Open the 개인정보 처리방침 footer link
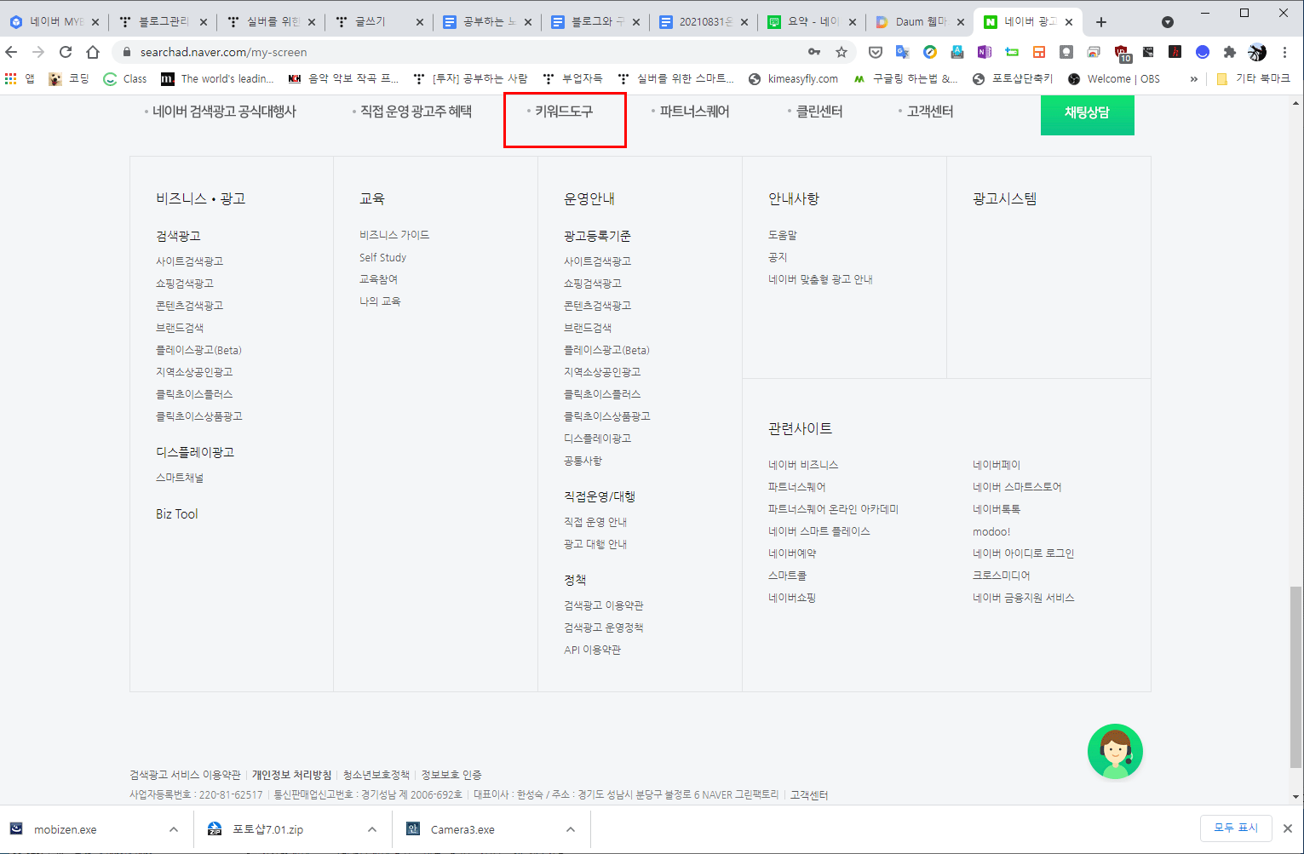This screenshot has height=854, width=1304. tap(291, 775)
